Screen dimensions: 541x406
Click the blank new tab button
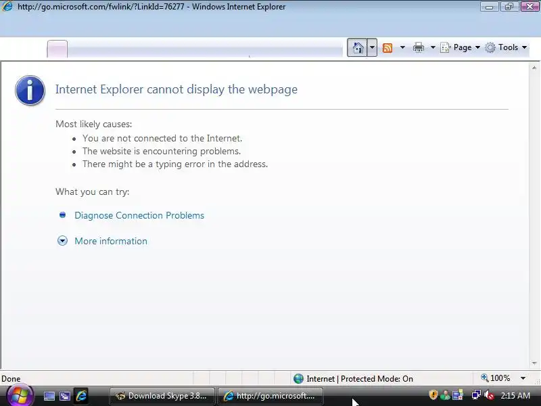pos(57,49)
